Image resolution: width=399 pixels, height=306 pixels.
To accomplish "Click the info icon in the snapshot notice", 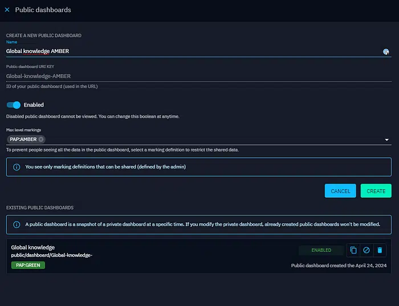I will tap(17, 225).
